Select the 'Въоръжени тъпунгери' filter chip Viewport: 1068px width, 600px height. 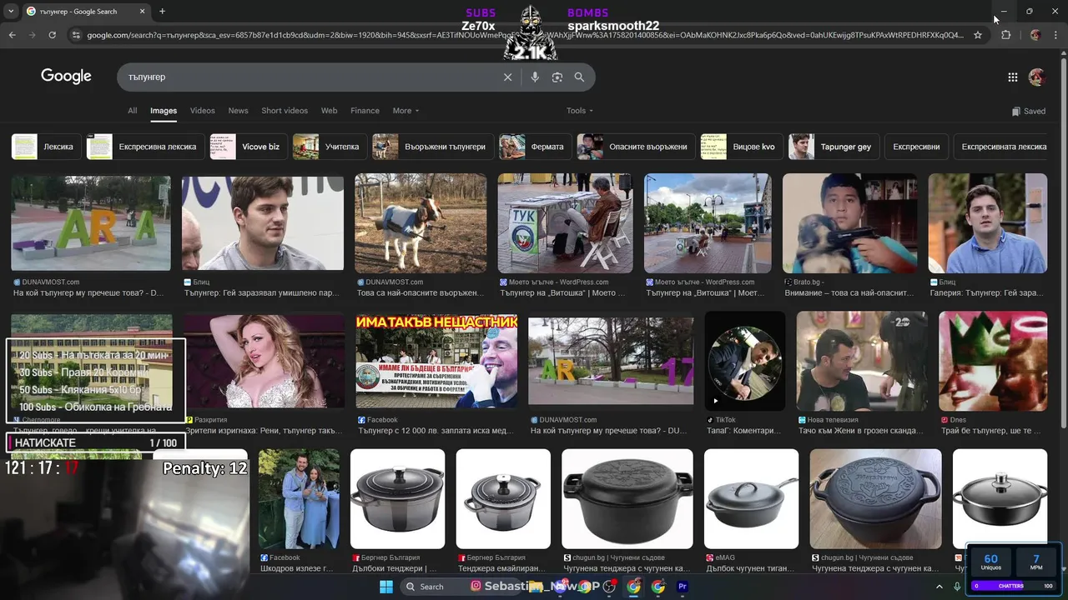(x=433, y=147)
